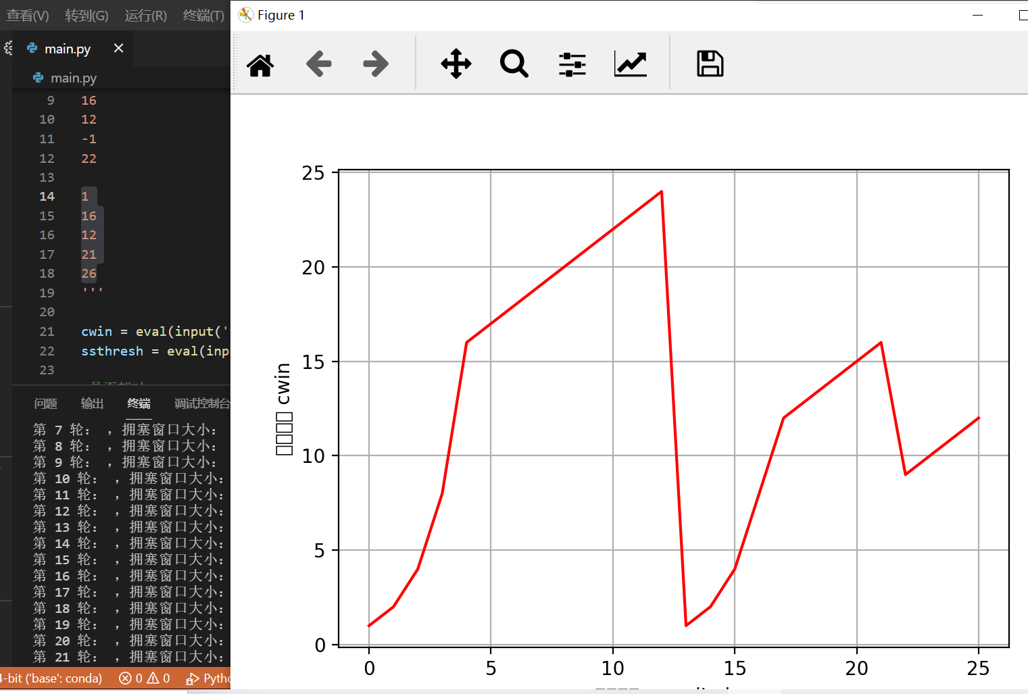Switch to the 输出 panel tab

(93, 403)
